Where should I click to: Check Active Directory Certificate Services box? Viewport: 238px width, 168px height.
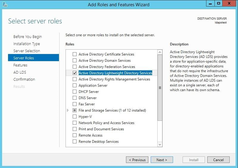[74, 54]
